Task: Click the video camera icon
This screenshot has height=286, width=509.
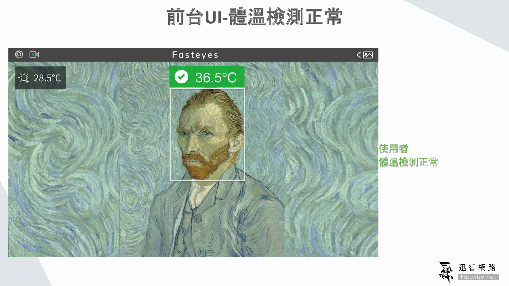Action: [x=34, y=54]
